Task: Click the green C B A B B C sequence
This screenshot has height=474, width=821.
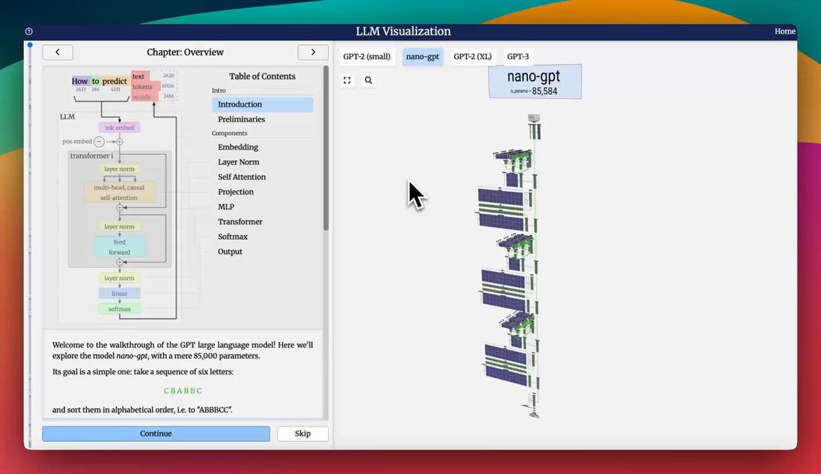Action: [183, 390]
